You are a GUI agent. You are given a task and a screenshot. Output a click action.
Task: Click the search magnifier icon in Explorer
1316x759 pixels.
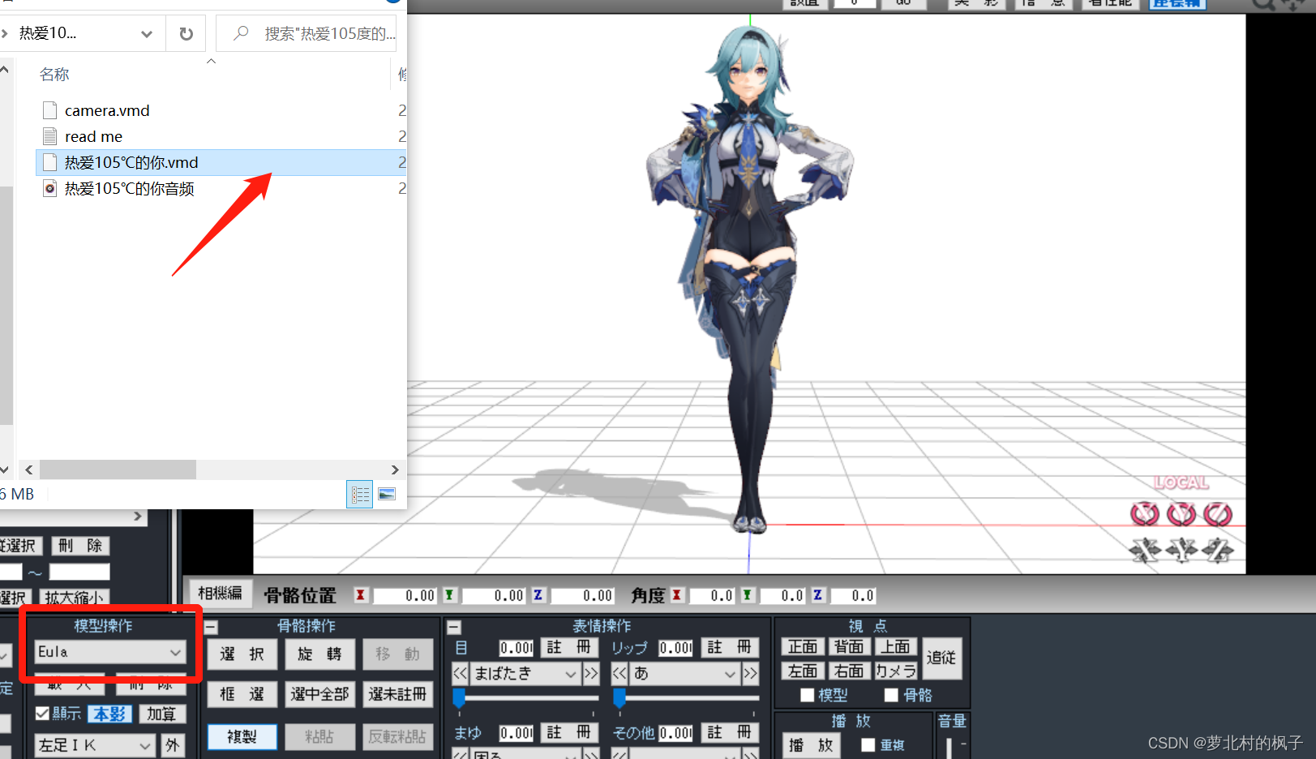point(241,33)
